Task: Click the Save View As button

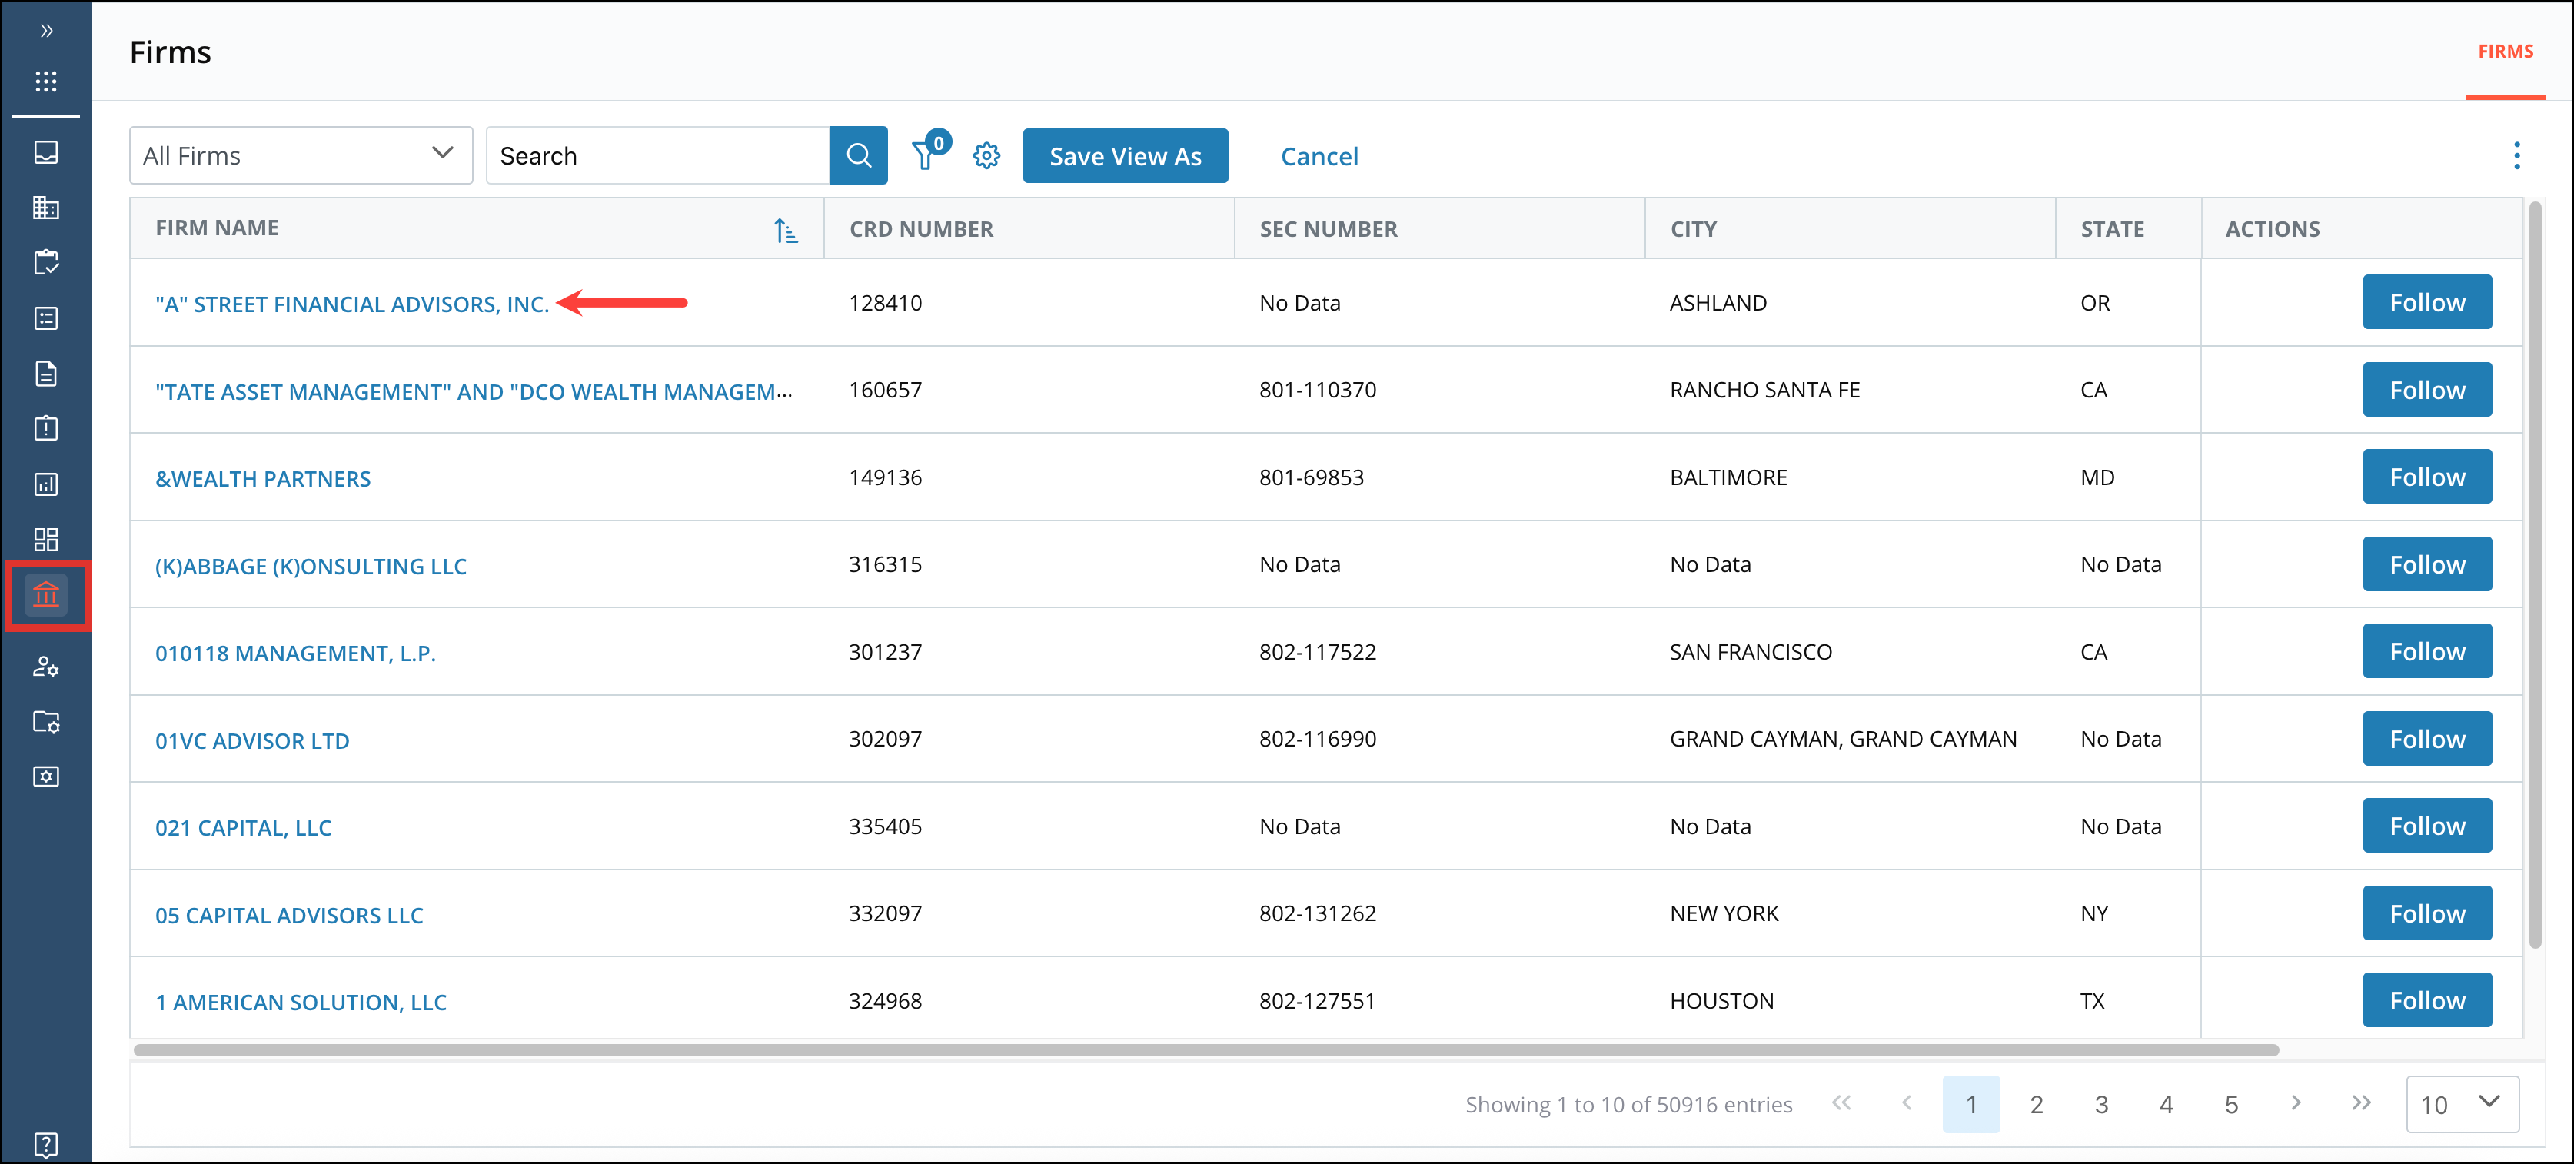Action: coord(1124,156)
